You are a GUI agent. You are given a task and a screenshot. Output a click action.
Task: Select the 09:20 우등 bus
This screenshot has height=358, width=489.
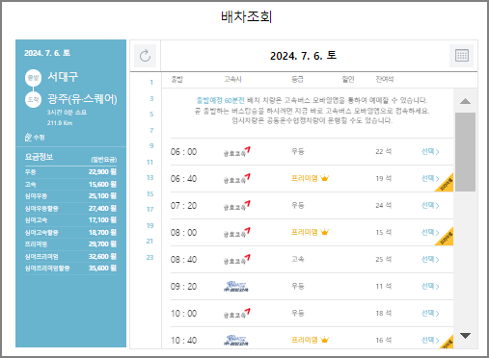[x=430, y=286]
